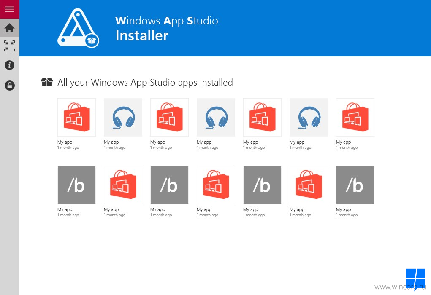431x295 pixels.
Task: Open the last red store bag app in top row
Action: click(x=355, y=117)
